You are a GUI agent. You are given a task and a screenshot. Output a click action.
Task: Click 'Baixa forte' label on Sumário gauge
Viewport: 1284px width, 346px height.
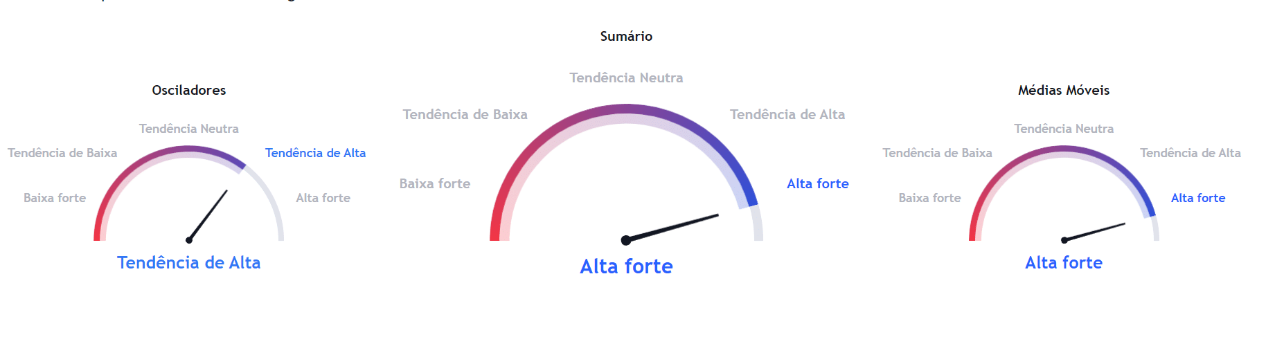coord(435,183)
